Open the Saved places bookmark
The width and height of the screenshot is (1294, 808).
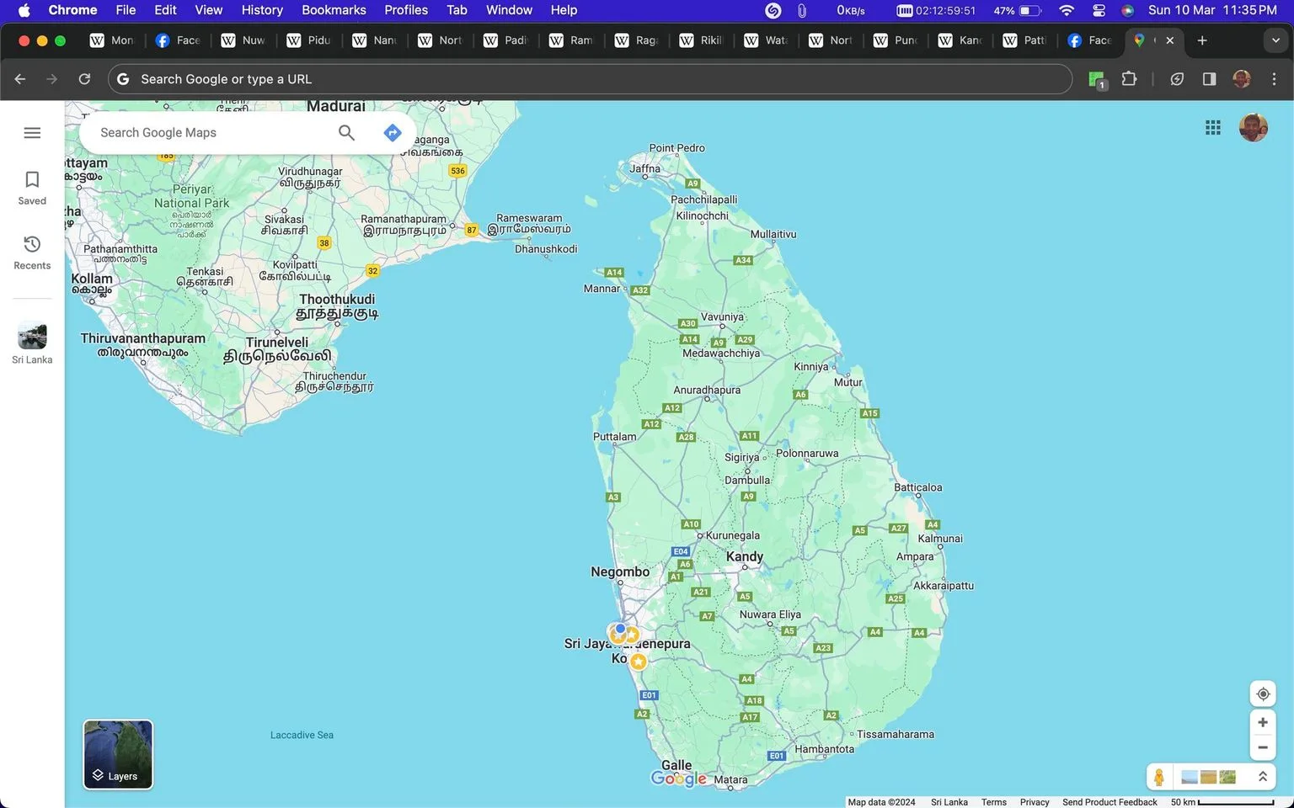(x=32, y=188)
